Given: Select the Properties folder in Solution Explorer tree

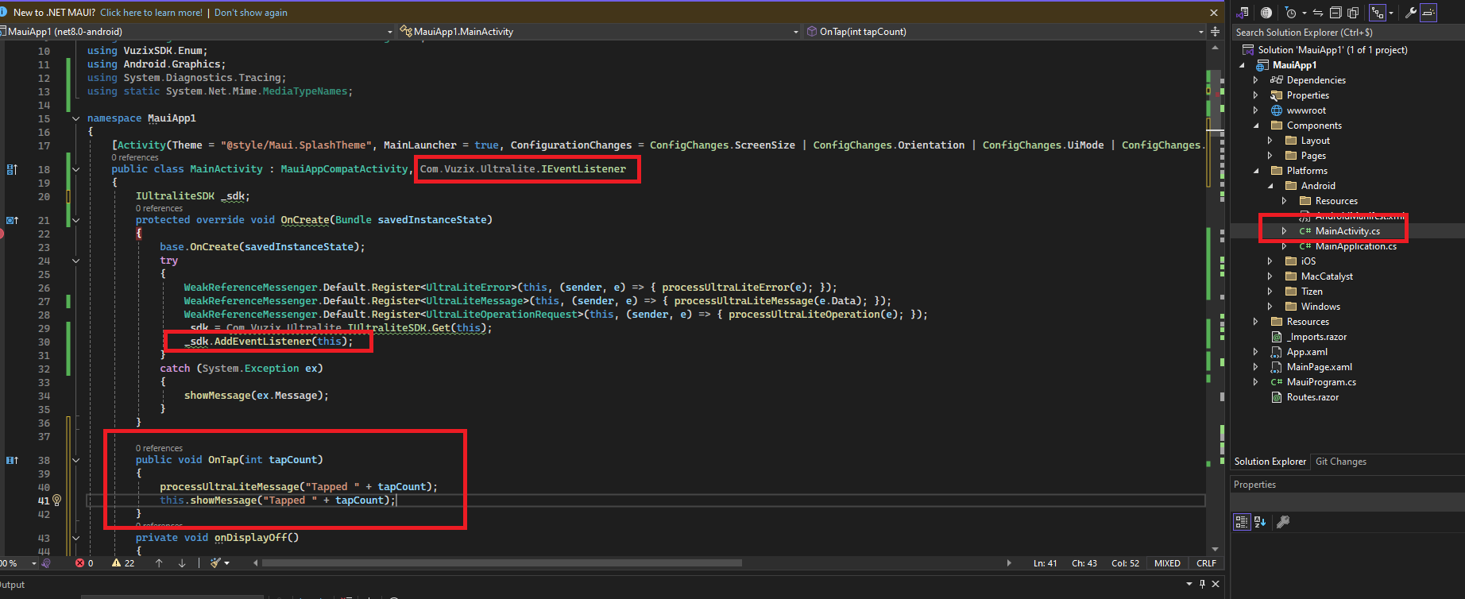Looking at the screenshot, I should [1308, 95].
